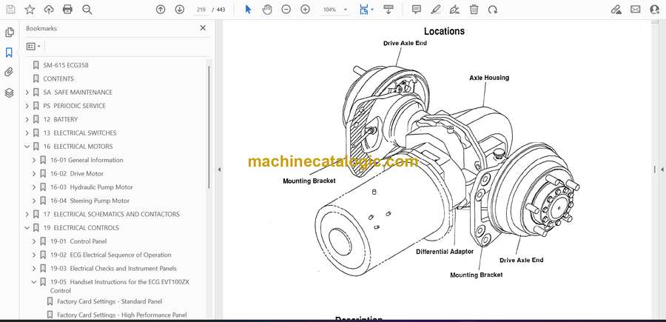Image resolution: width=666 pixels, height=322 pixels.
Task: Add a comment with the sticky note icon
Action: (417, 10)
